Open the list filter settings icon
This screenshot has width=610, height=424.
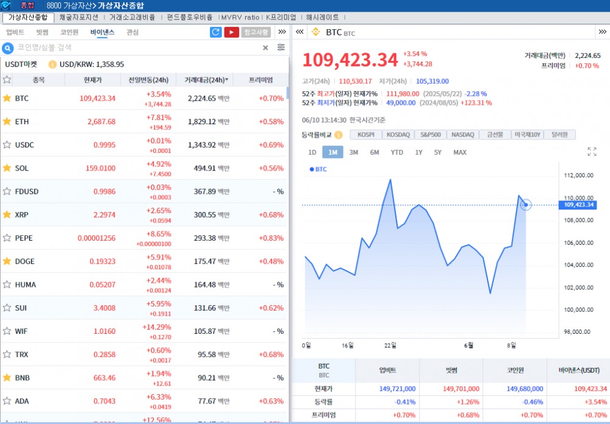281,48
